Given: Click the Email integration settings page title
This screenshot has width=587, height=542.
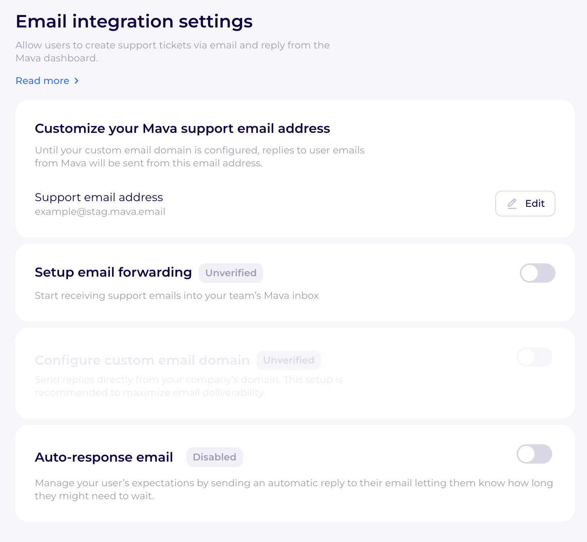Looking at the screenshot, I should (x=134, y=21).
